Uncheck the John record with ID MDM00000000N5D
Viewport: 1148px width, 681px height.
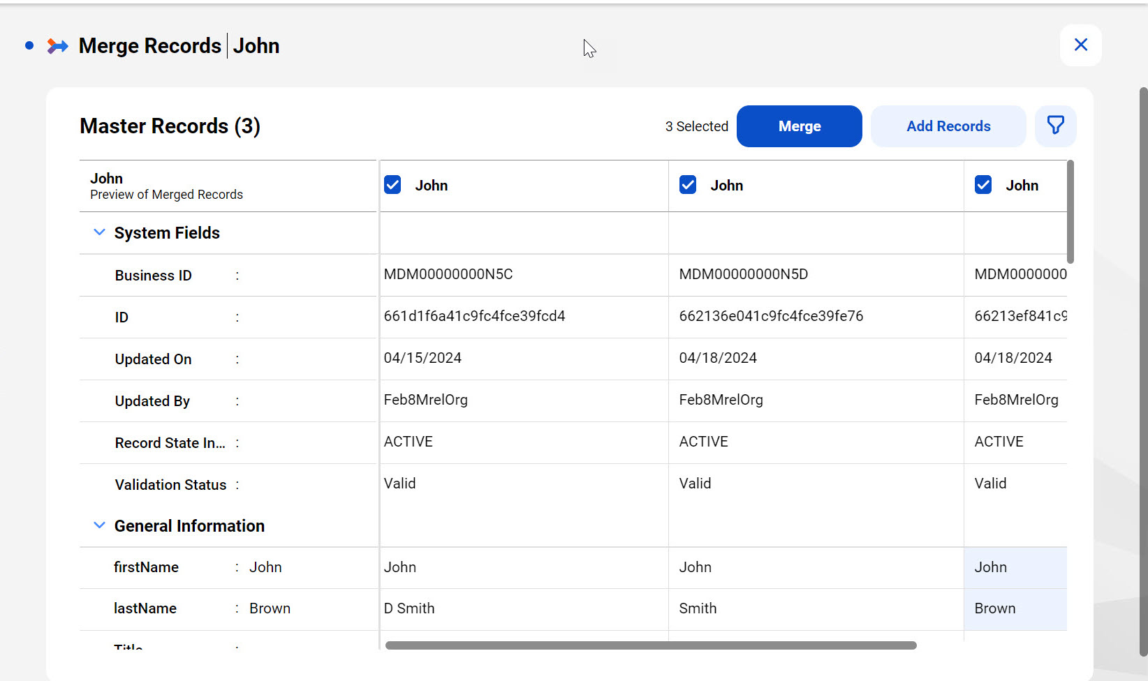coord(688,185)
